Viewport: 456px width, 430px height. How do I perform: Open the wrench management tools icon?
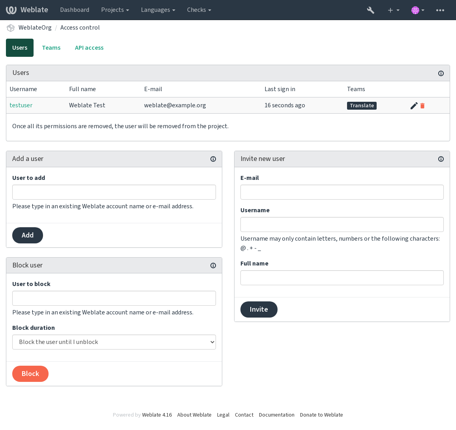370,10
